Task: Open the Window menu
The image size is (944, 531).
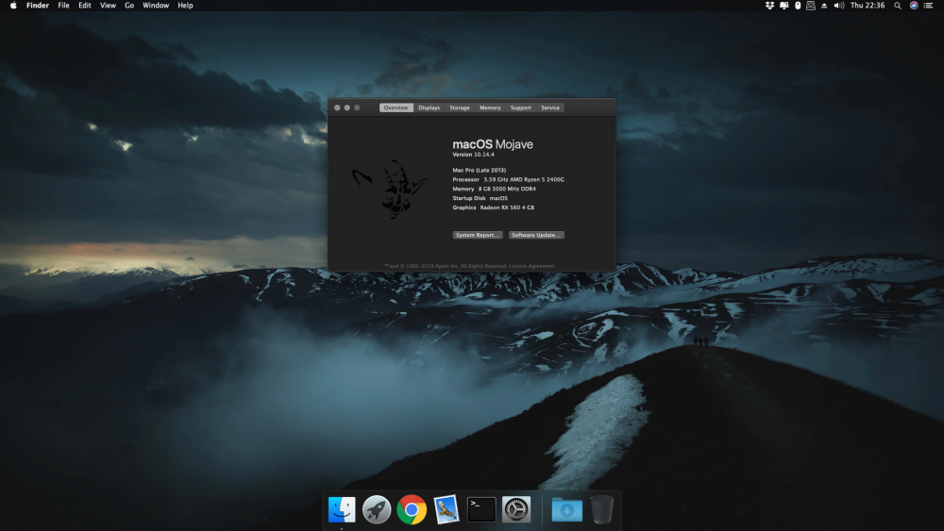Action: [156, 6]
